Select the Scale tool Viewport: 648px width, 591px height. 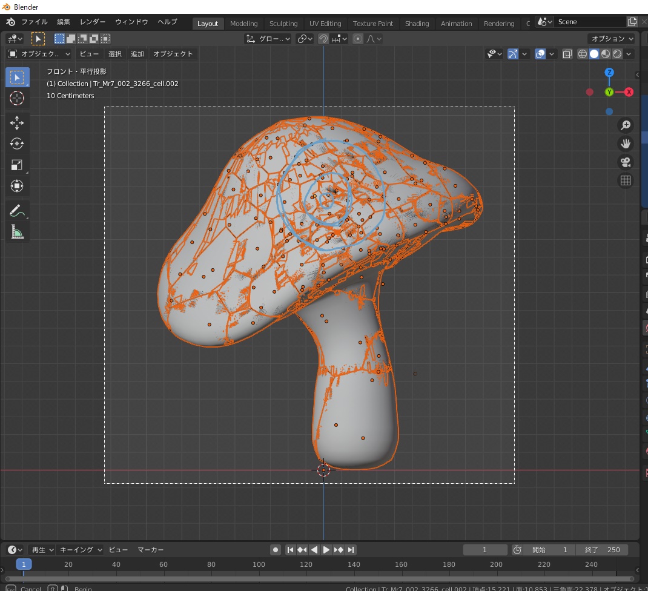click(17, 164)
